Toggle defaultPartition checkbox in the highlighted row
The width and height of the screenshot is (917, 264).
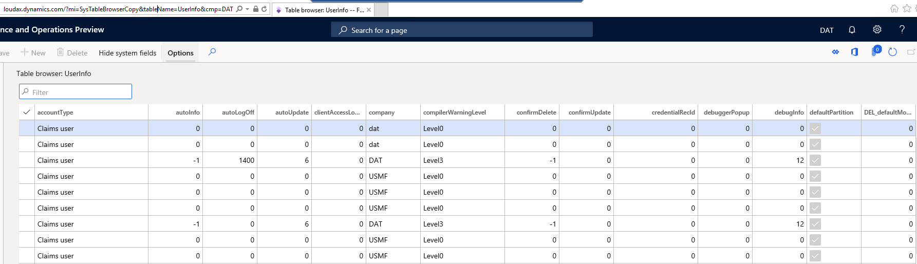(x=815, y=128)
